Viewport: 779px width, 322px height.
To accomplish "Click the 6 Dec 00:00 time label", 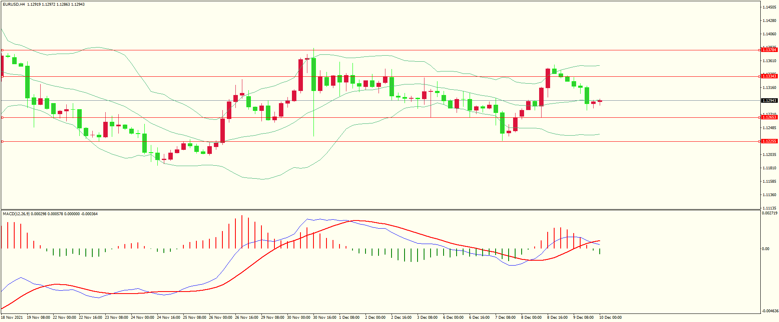I will click(x=453, y=318).
